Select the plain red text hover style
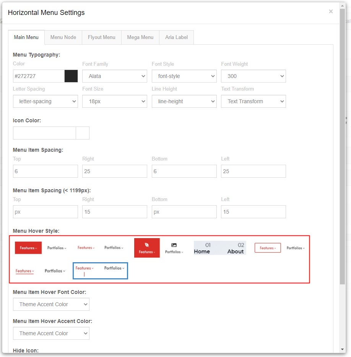The width and height of the screenshot is (351, 357). coord(100,248)
